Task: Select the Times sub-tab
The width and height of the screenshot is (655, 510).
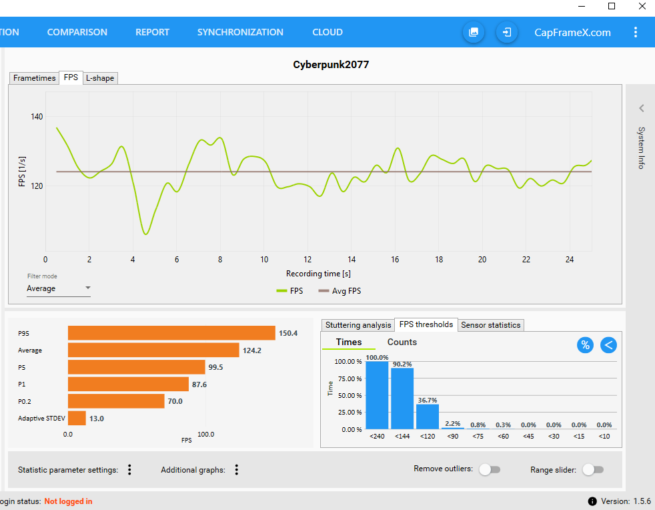Action: (x=349, y=342)
